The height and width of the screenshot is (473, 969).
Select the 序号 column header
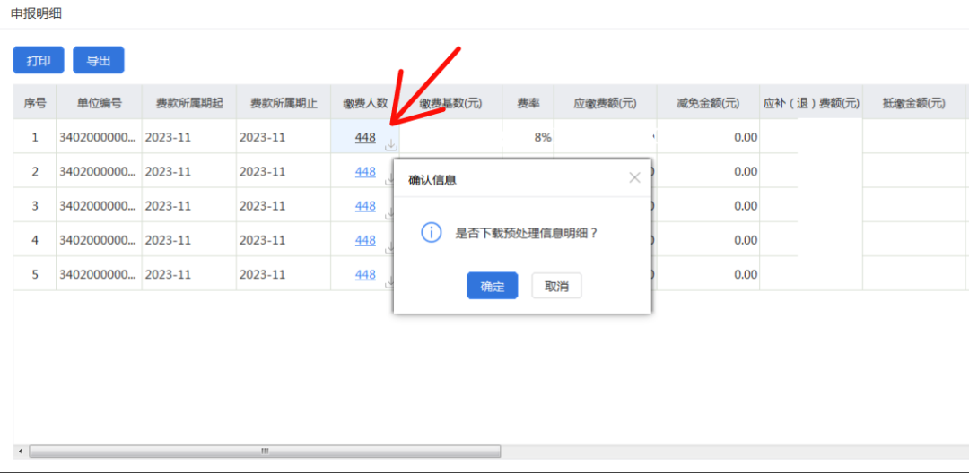coord(35,103)
